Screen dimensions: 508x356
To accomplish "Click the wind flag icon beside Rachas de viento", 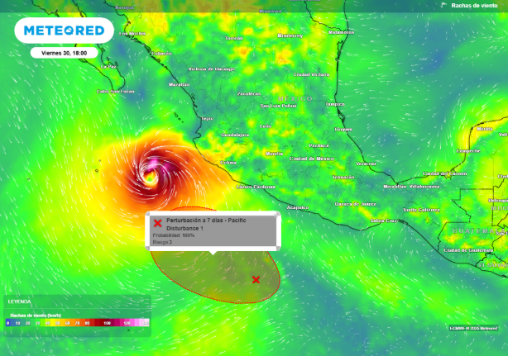I will pyautogui.click(x=443, y=5).
